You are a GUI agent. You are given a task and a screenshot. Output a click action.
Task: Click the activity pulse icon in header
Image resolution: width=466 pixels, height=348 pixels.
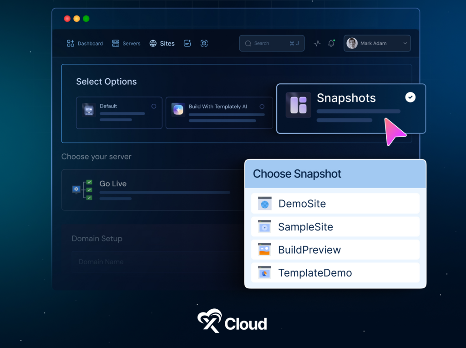click(317, 43)
